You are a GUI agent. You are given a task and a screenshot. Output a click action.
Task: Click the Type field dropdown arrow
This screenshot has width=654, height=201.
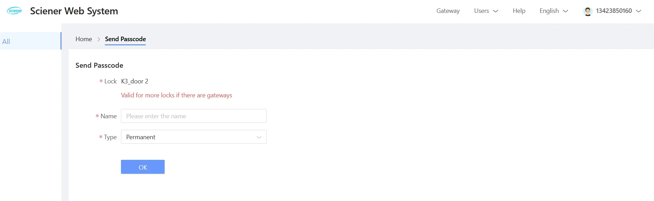point(259,137)
